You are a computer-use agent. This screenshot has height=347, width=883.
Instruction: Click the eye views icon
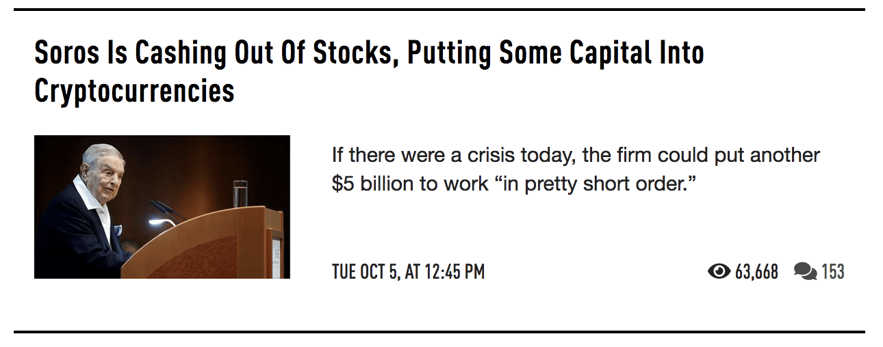click(x=719, y=272)
